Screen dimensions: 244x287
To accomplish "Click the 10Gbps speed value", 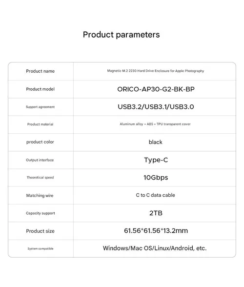I will pos(156,177).
